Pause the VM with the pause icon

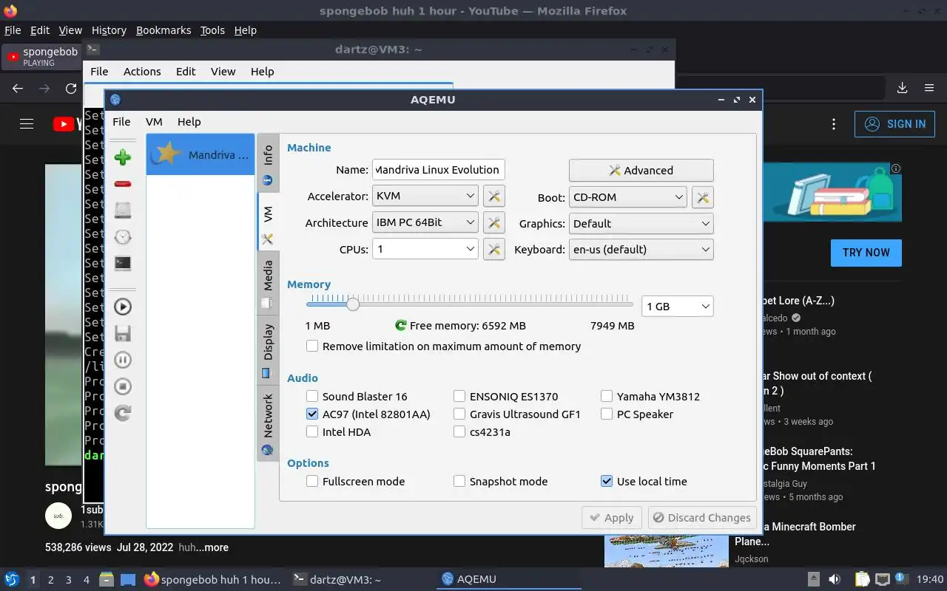click(x=123, y=360)
